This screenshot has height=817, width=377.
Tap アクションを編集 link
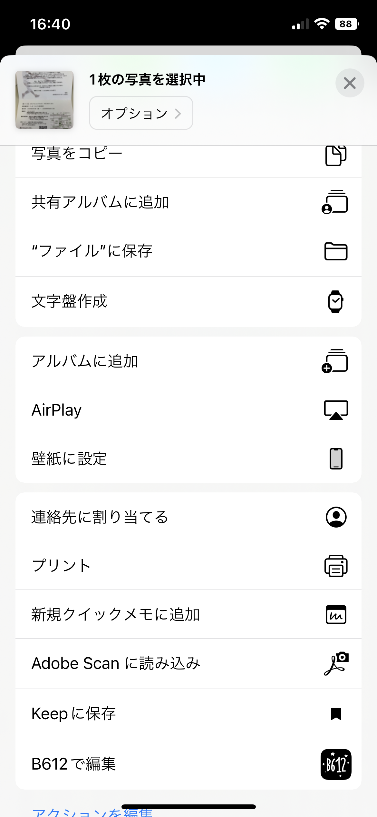(92, 812)
